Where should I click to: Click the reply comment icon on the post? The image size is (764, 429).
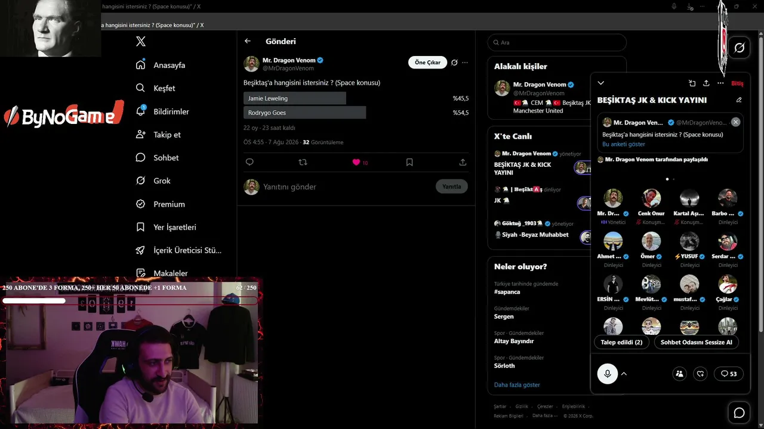click(249, 162)
